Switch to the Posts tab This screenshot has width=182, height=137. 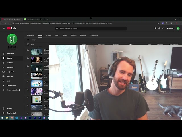tap(65, 35)
